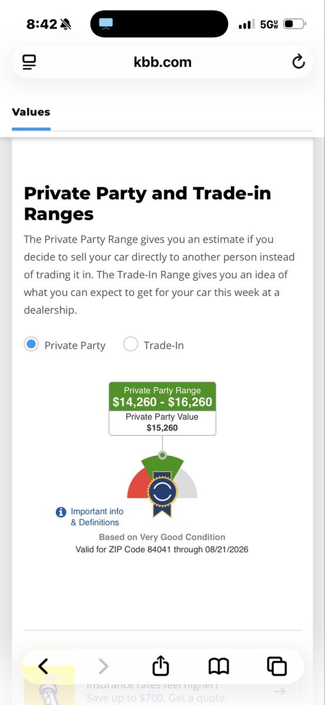Tap the green Private Party Range box
Viewport: 325px width, 705px height.
click(162, 397)
